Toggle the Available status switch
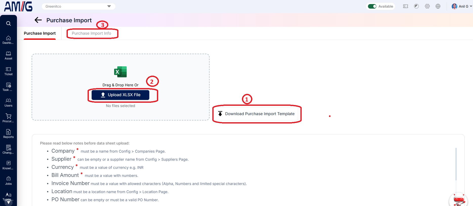 372,6
